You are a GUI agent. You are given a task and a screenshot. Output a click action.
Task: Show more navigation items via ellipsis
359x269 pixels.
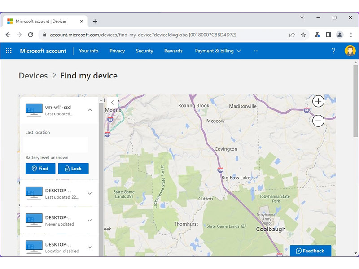(x=256, y=51)
